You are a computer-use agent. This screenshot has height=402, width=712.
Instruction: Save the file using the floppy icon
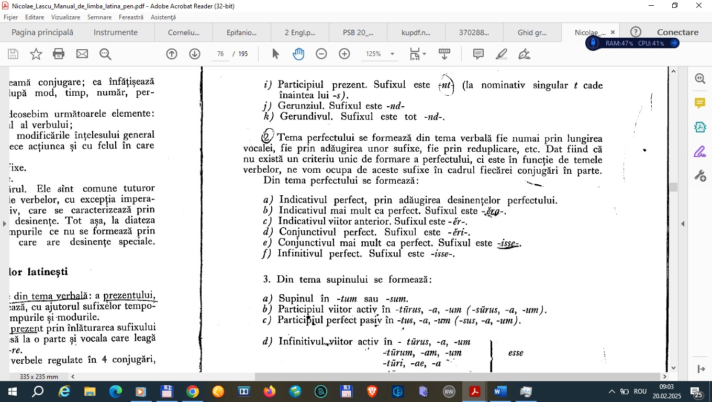(13, 54)
